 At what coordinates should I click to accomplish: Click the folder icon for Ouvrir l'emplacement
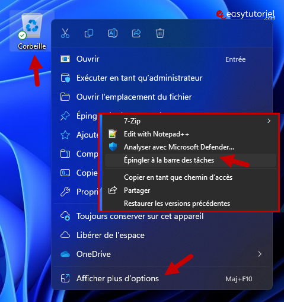pos(65,97)
